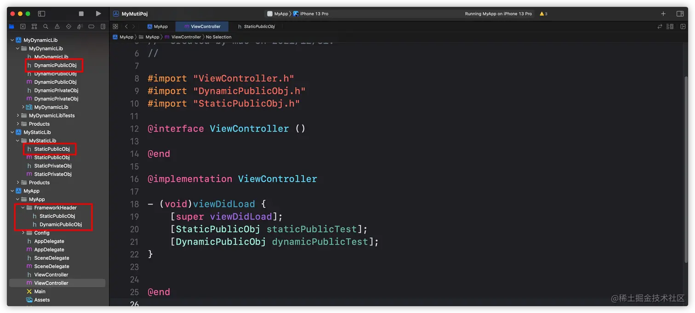This screenshot has width=695, height=313.
Task: Open the Test navigator diamond icon
Action: [68, 27]
